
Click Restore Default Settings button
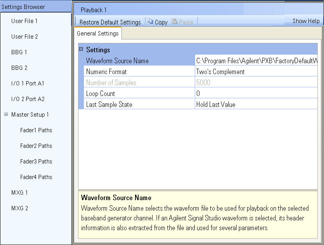tap(110, 22)
